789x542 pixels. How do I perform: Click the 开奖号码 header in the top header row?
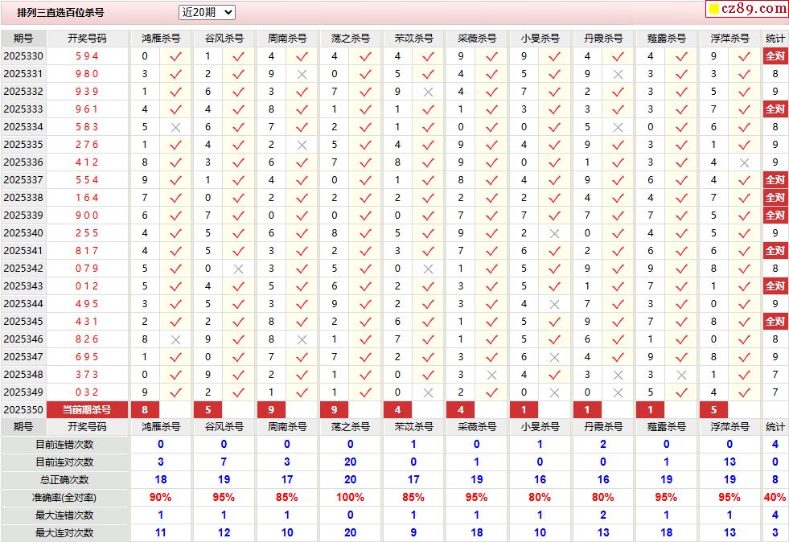pyautogui.click(x=87, y=39)
